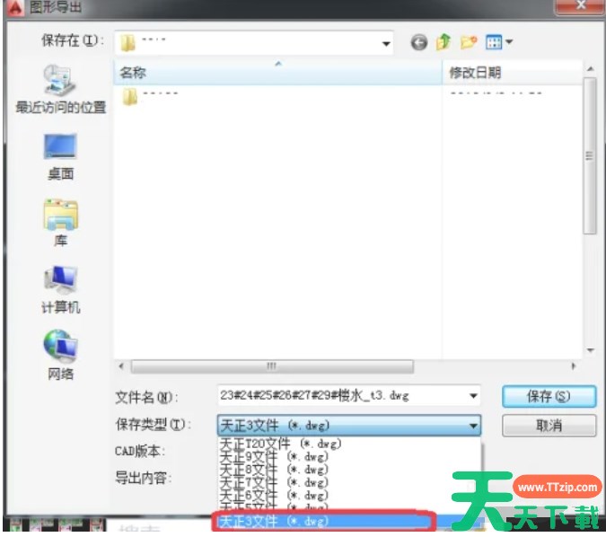Image resolution: width=606 pixels, height=537 pixels.
Task: Open Computer (计算机) location
Action: [61, 290]
